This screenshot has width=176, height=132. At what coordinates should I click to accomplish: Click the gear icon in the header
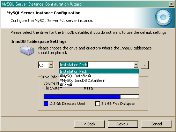click(163, 17)
